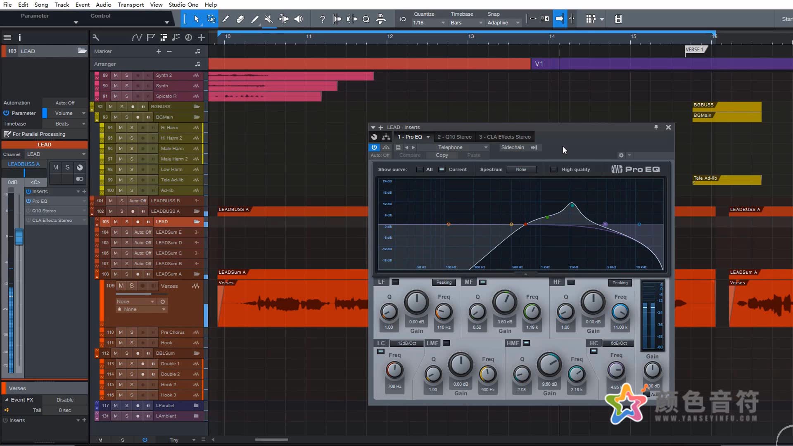Viewport: 793px width, 446px height.
Task: Toggle the autoscroll arrow icon
Action: coord(559,19)
